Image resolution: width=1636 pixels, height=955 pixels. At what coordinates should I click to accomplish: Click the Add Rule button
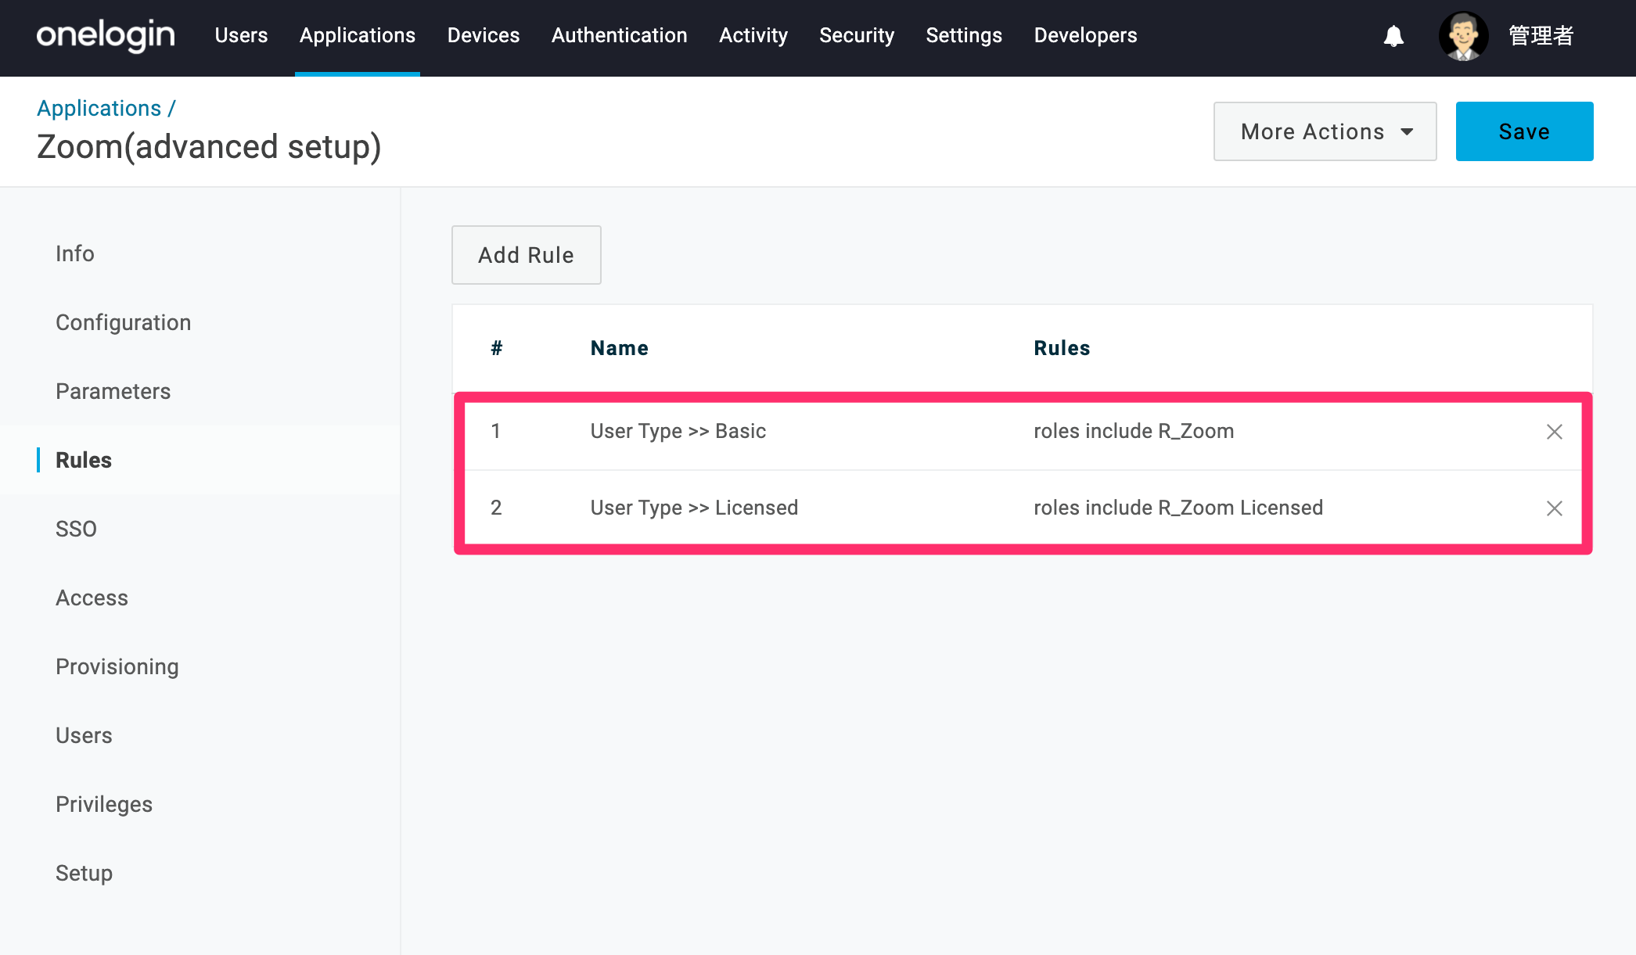526,255
